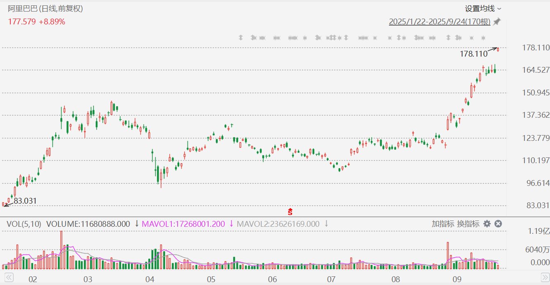This screenshot has width=550, height=285.
Task: Pin the chart with the pushpin icon
Action: (497, 21)
